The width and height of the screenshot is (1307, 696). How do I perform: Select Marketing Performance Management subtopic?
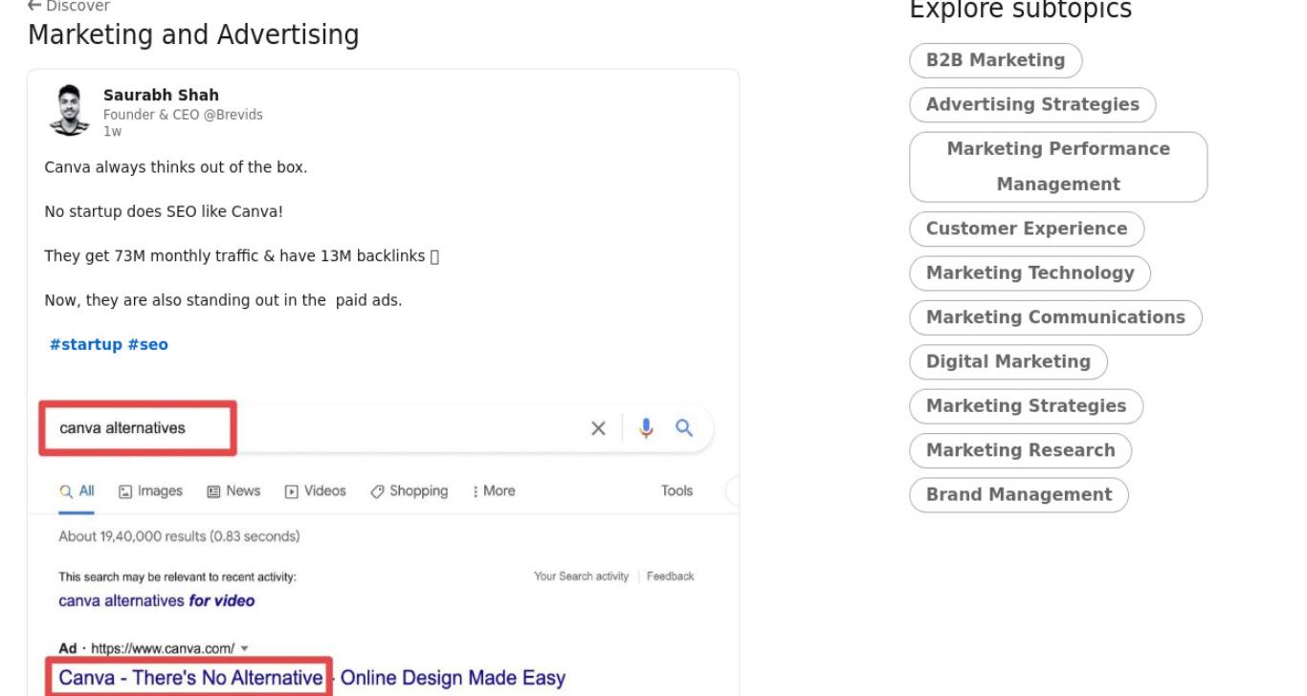[x=1058, y=166]
